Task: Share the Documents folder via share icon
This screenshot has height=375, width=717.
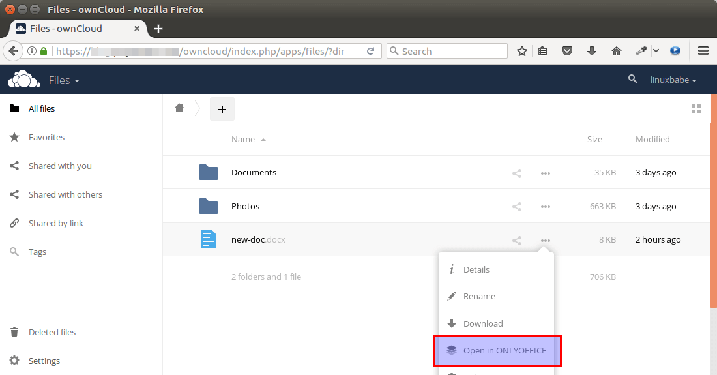Action: coord(516,173)
